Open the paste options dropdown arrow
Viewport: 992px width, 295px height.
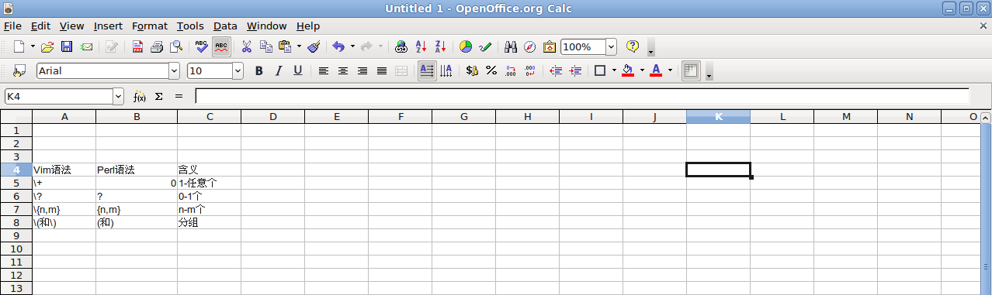(299, 46)
